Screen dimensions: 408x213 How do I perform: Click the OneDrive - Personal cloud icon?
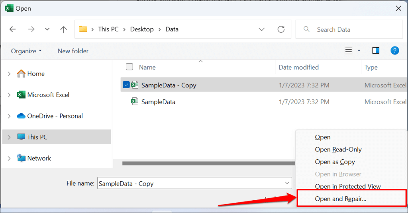pos(21,116)
